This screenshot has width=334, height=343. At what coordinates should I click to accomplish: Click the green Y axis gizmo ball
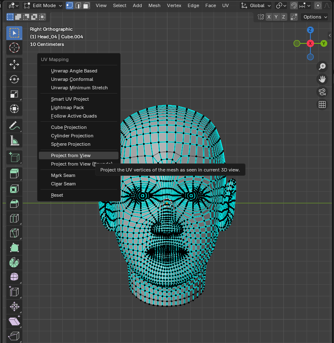click(323, 43)
